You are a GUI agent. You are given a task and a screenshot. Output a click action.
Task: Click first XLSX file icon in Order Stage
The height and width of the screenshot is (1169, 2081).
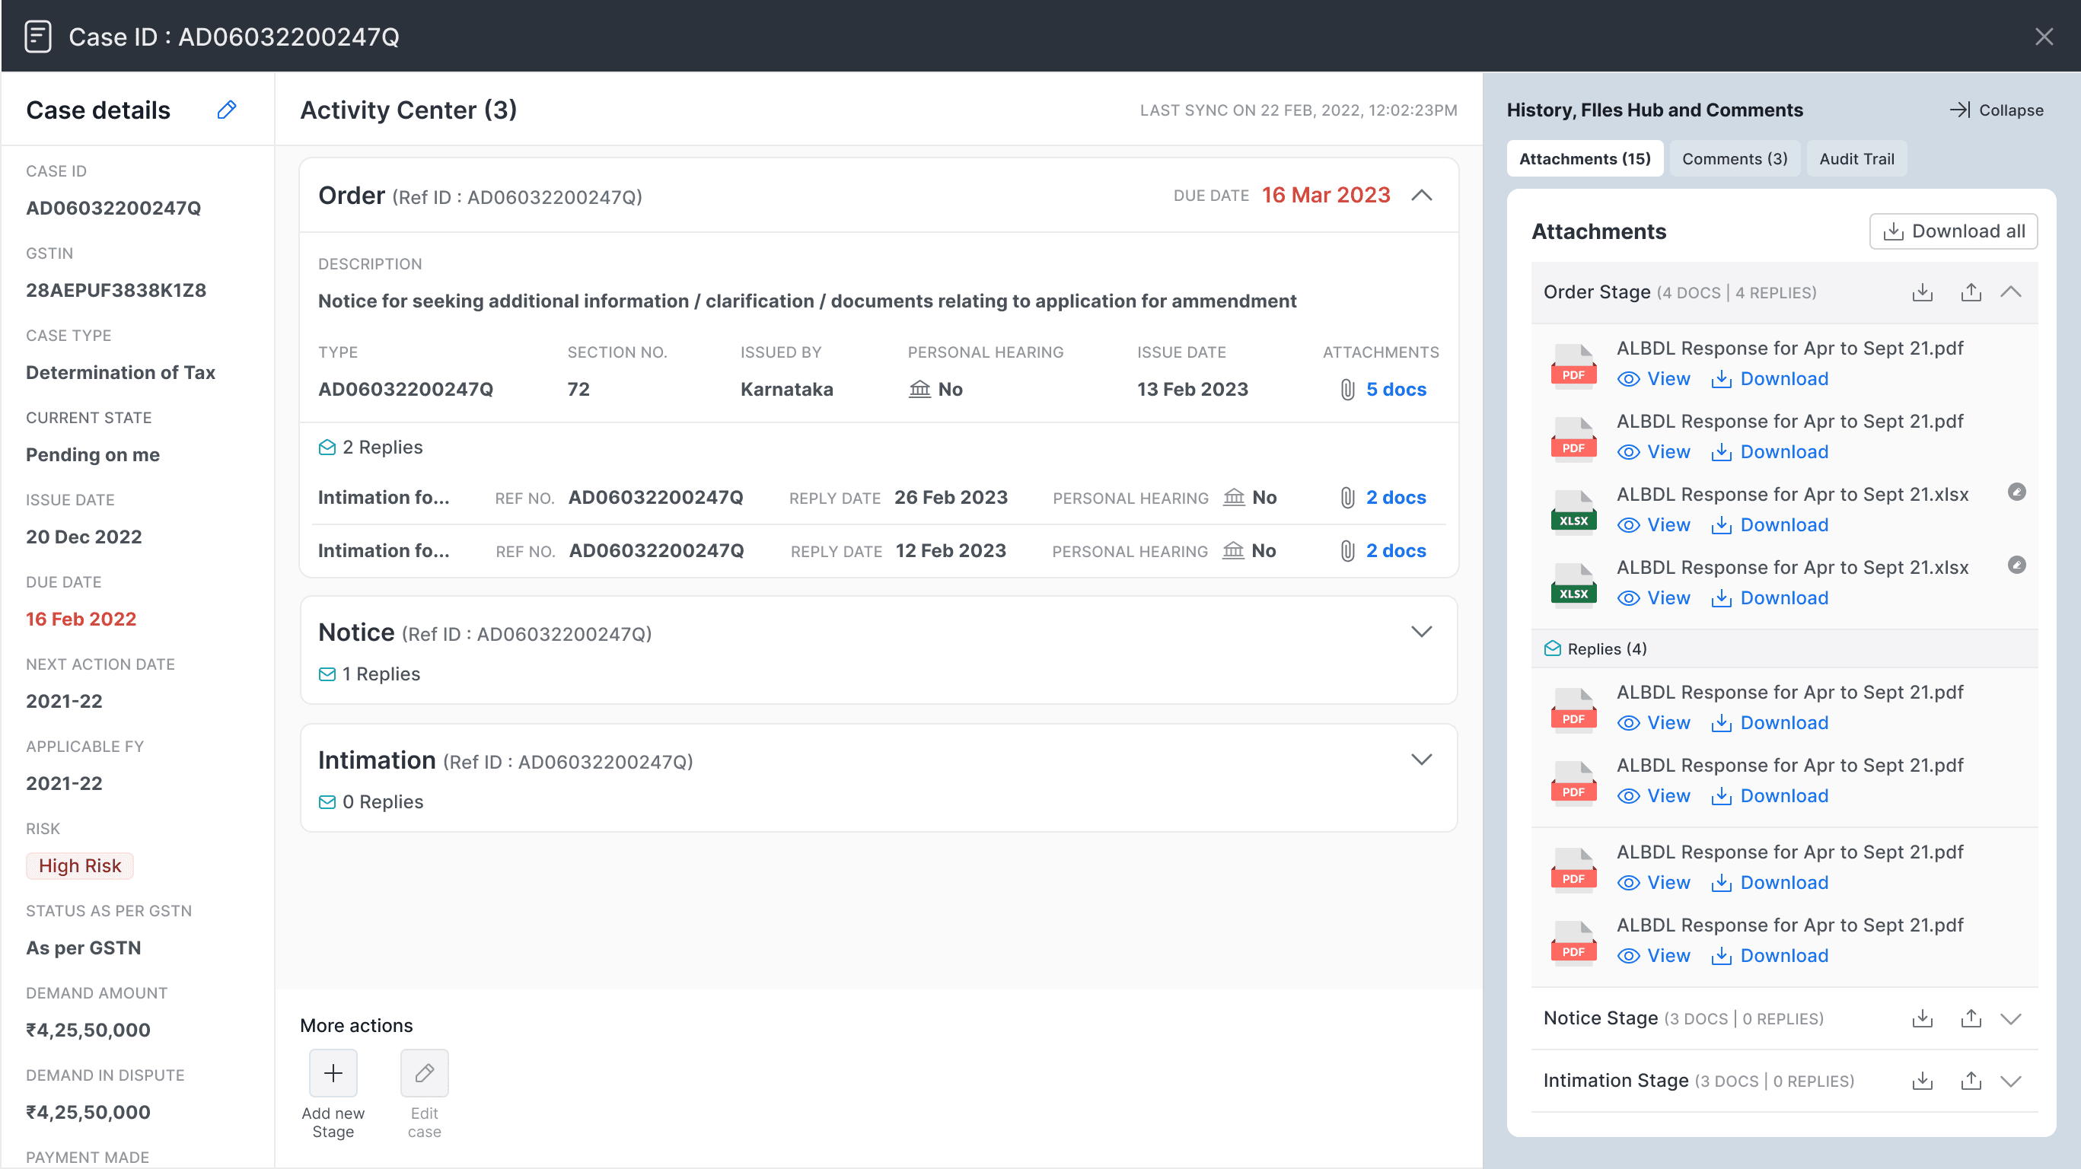pyautogui.click(x=1573, y=511)
